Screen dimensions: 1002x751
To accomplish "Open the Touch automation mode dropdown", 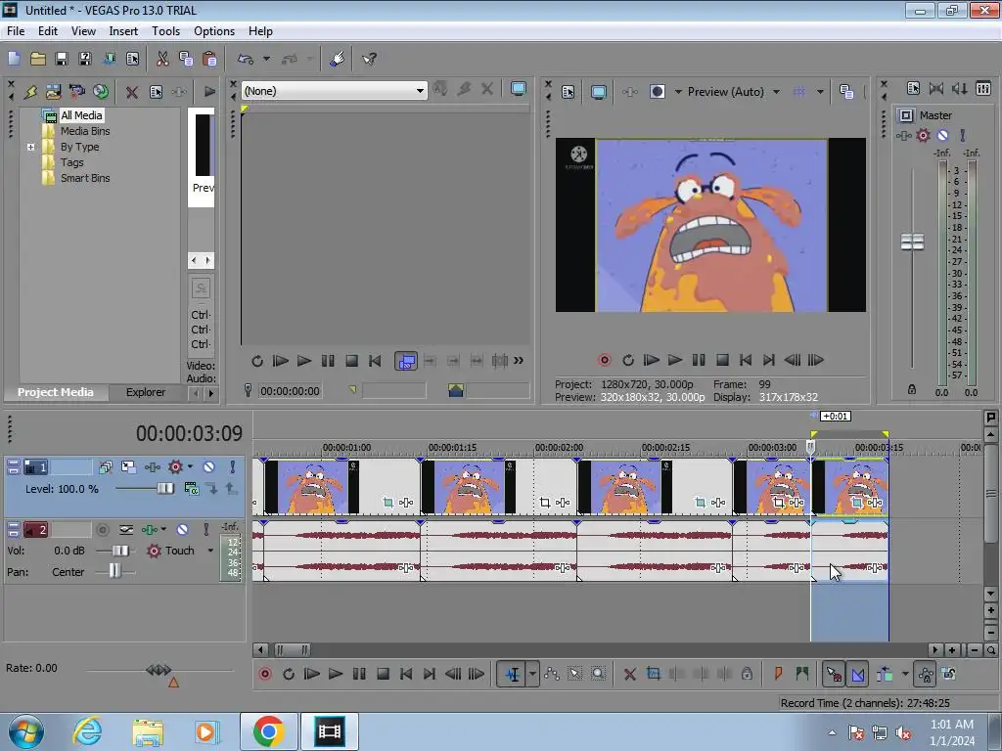I will pyautogui.click(x=210, y=551).
